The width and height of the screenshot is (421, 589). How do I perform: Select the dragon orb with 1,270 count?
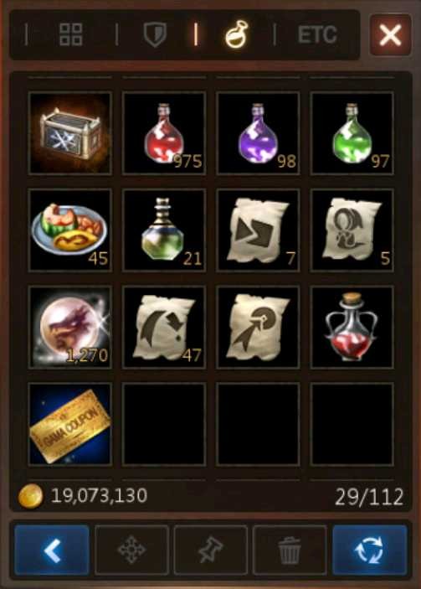pyautogui.click(x=69, y=327)
